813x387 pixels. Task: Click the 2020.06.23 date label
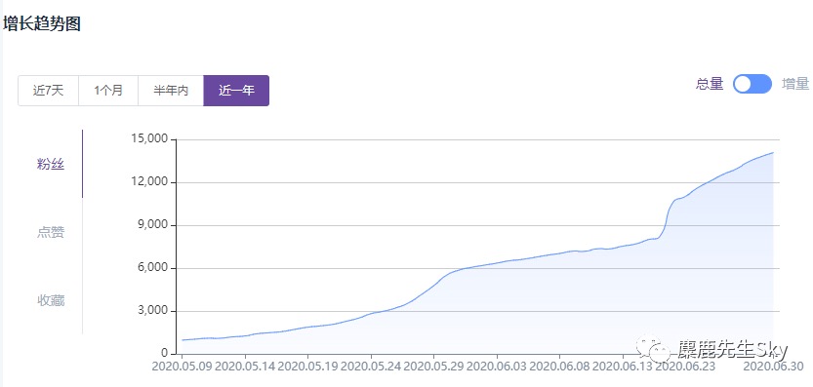click(685, 367)
